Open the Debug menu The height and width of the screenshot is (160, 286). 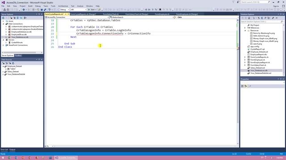coord(38,6)
